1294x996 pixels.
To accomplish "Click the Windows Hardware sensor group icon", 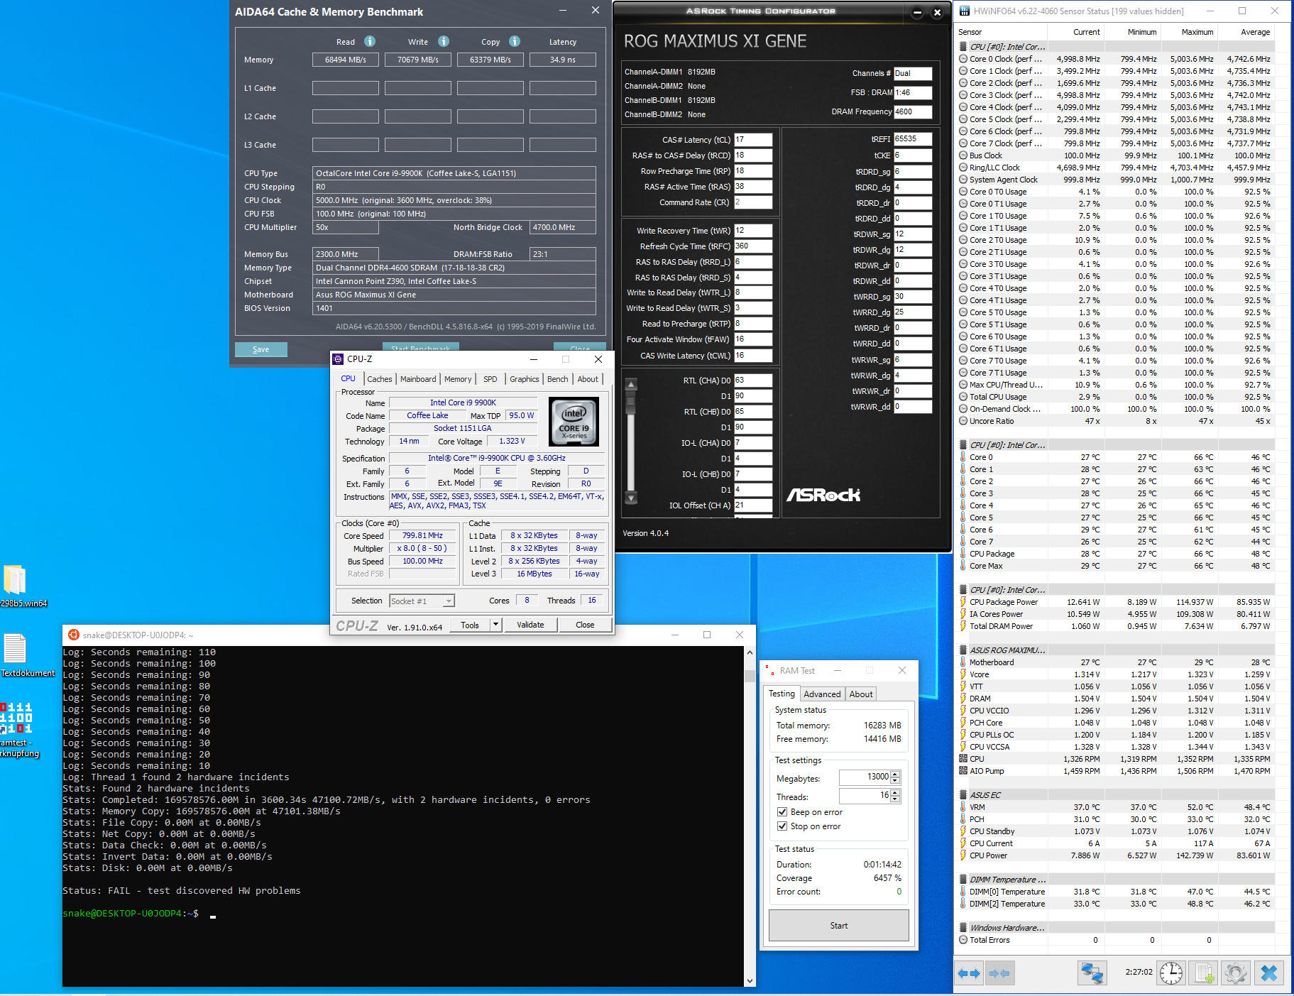I will tap(963, 928).
